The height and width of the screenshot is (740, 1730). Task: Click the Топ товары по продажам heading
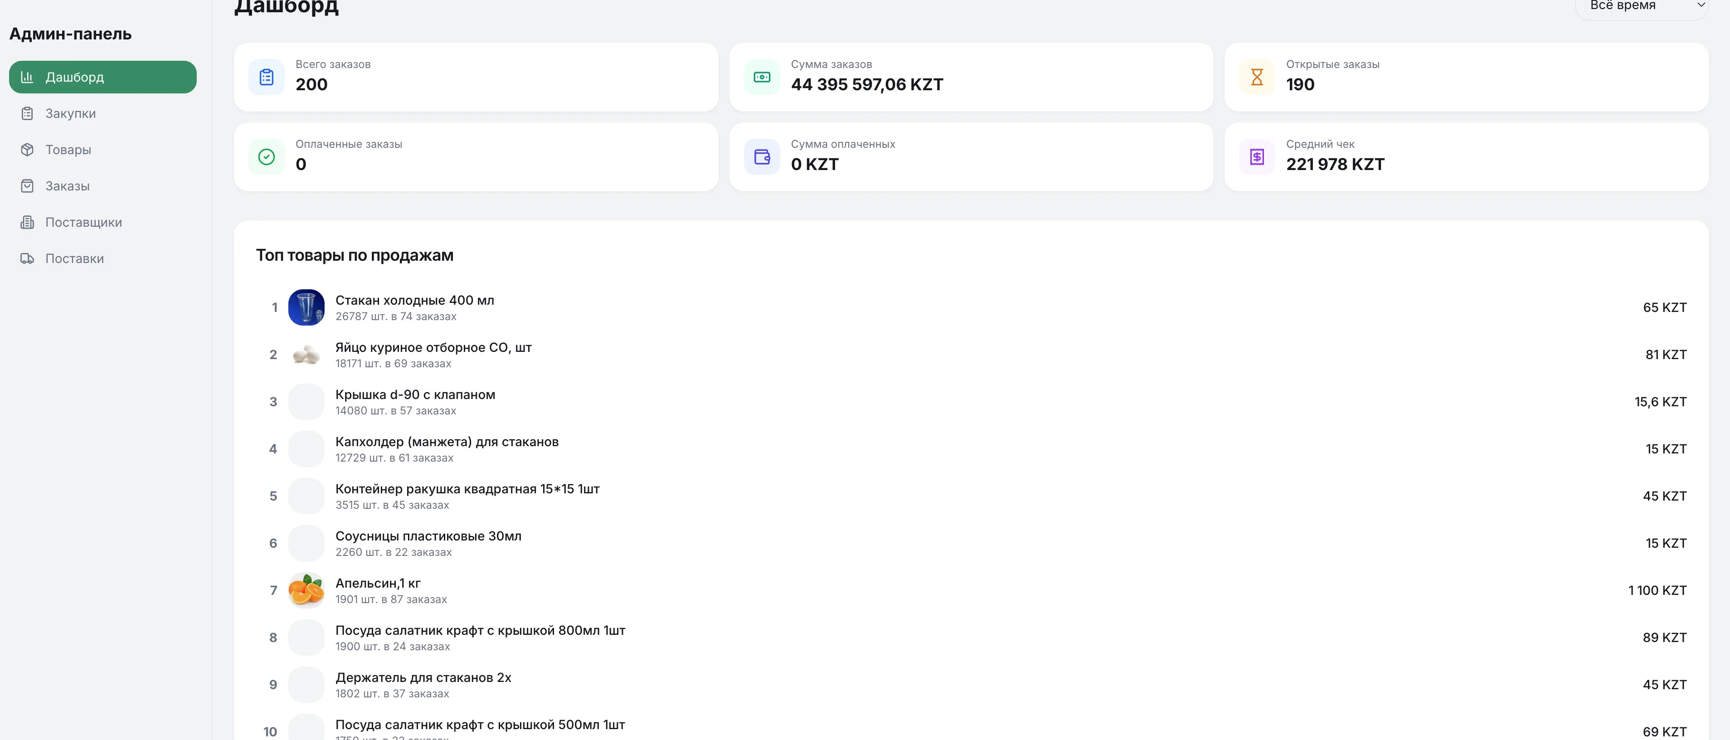(x=355, y=255)
